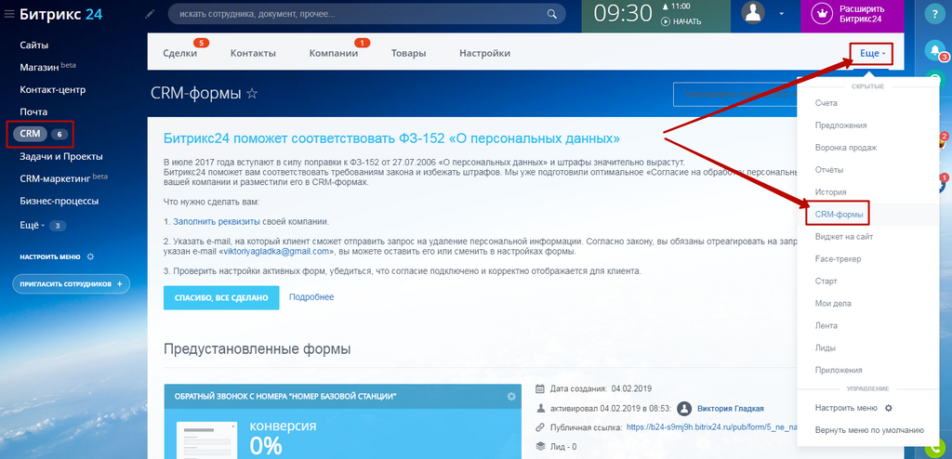The height and width of the screenshot is (459, 952).
Task: Select Счета in the dropdown menu
Action: tap(826, 103)
